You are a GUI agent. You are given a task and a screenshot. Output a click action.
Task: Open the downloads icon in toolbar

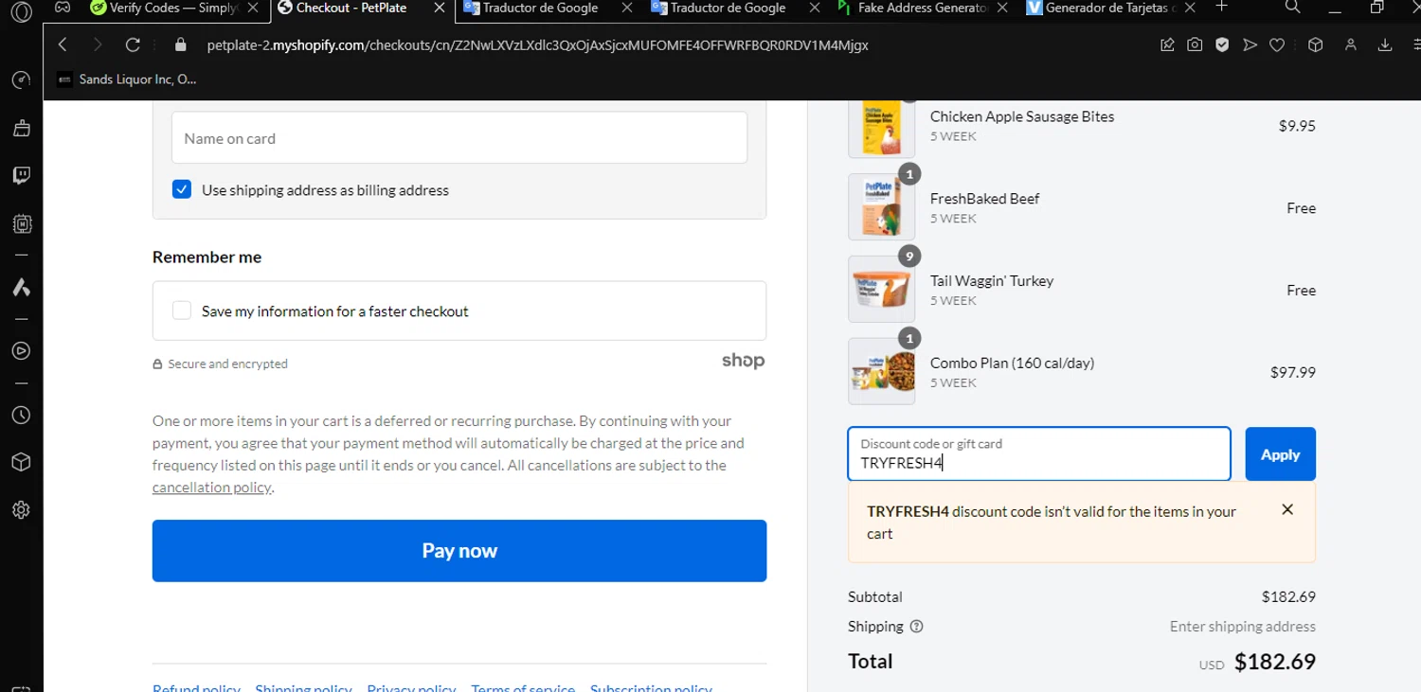(1385, 45)
